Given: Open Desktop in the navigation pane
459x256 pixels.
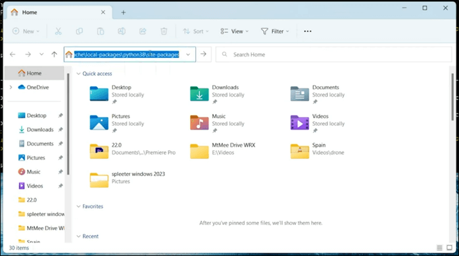Looking at the screenshot, I should [x=36, y=115].
